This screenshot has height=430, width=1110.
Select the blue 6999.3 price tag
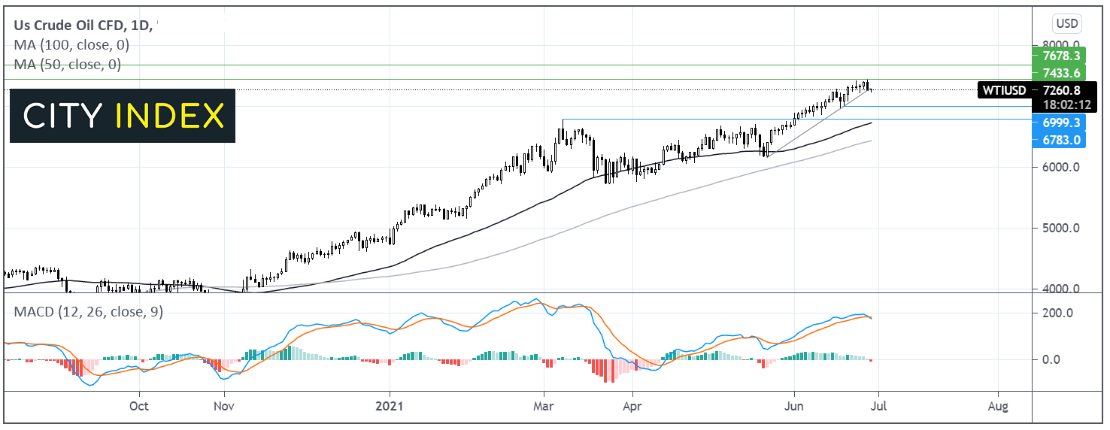click(1060, 122)
